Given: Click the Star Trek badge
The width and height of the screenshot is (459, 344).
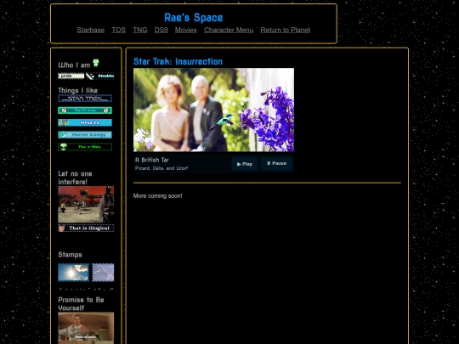Looking at the screenshot, I should click(85, 99).
